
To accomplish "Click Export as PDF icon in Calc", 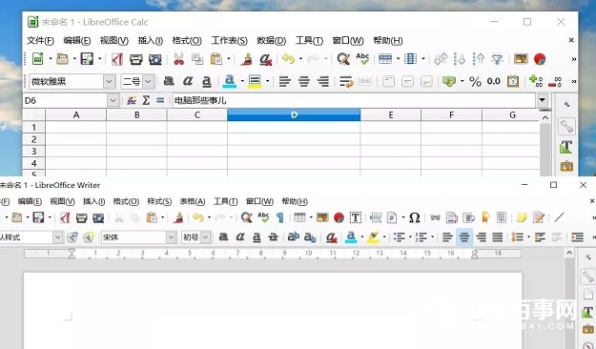I will click(x=117, y=59).
